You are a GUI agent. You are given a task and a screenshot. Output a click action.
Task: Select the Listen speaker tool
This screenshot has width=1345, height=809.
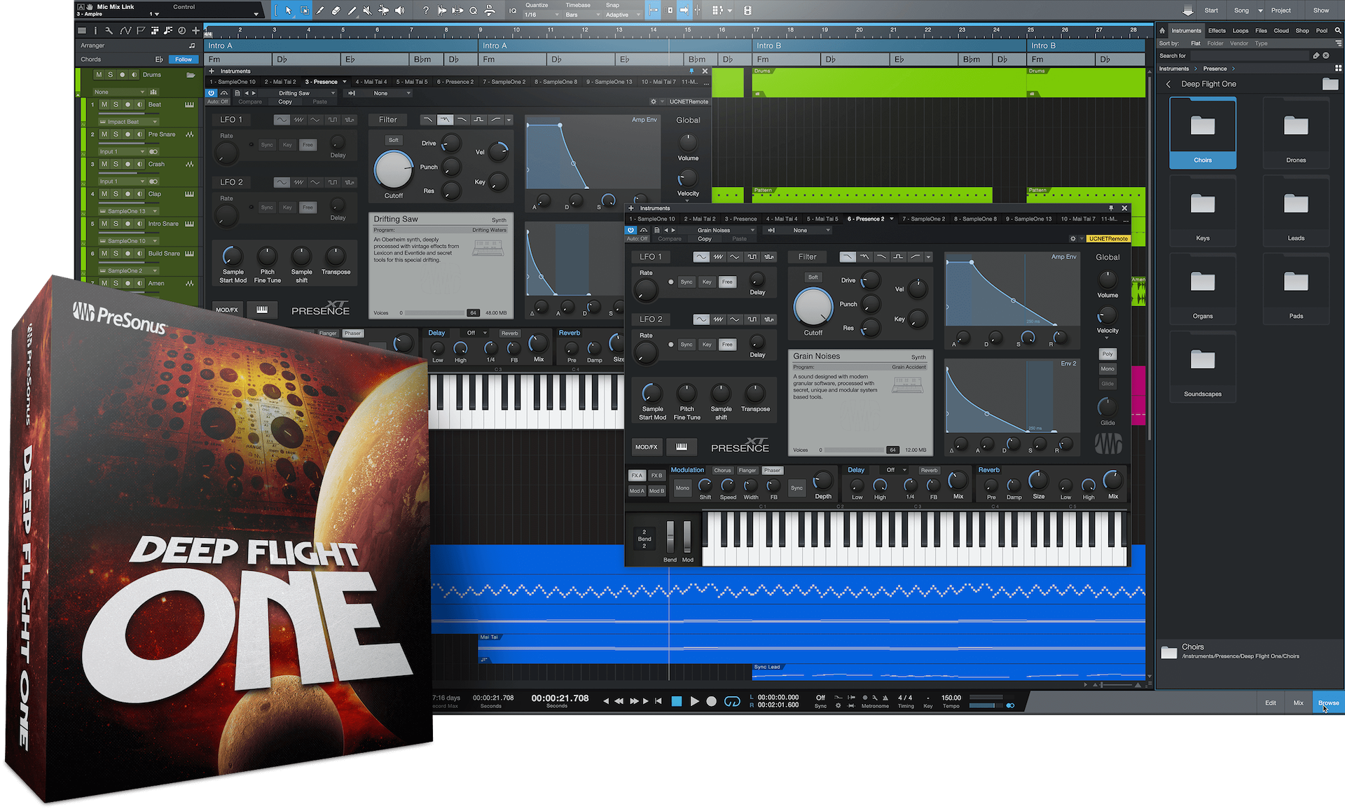click(399, 11)
